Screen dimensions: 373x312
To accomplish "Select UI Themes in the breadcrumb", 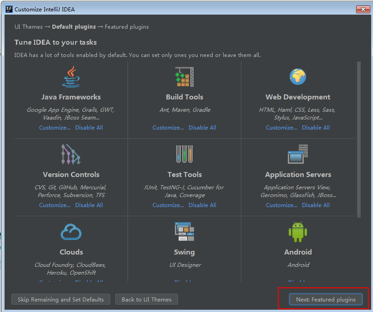I will 29,26.
